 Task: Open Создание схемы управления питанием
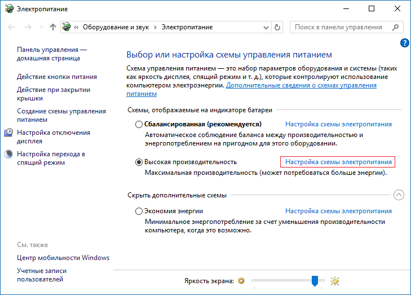point(61,115)
